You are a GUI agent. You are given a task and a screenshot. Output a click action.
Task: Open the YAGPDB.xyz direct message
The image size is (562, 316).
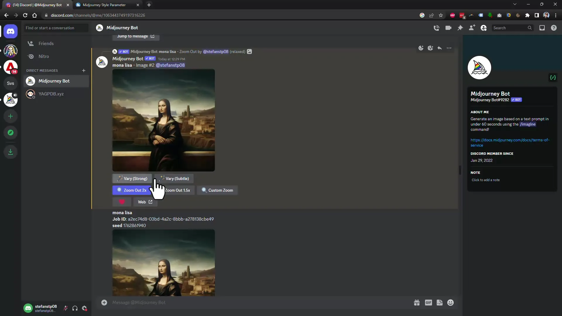coord(51,94)
